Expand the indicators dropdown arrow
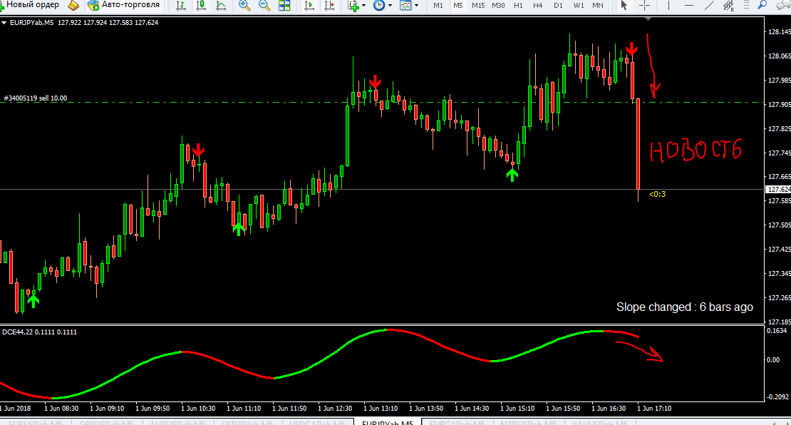 coord(363,6)
